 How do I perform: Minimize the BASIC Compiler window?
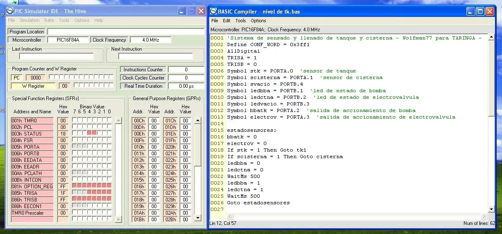tap(470, 12)
